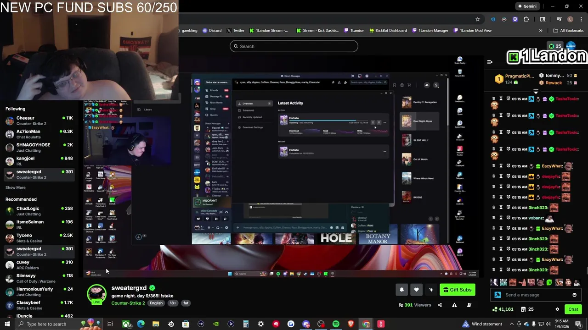
Task: Click the PragmaticPl top gifter entry
Action: (514, 79)
